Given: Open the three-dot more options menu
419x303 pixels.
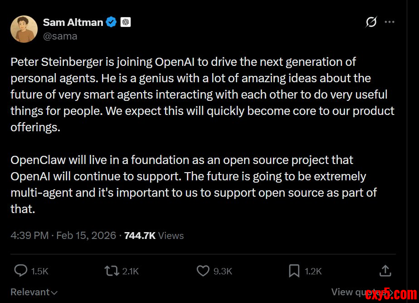Looking at the screenshot, I should click(390, 22).
